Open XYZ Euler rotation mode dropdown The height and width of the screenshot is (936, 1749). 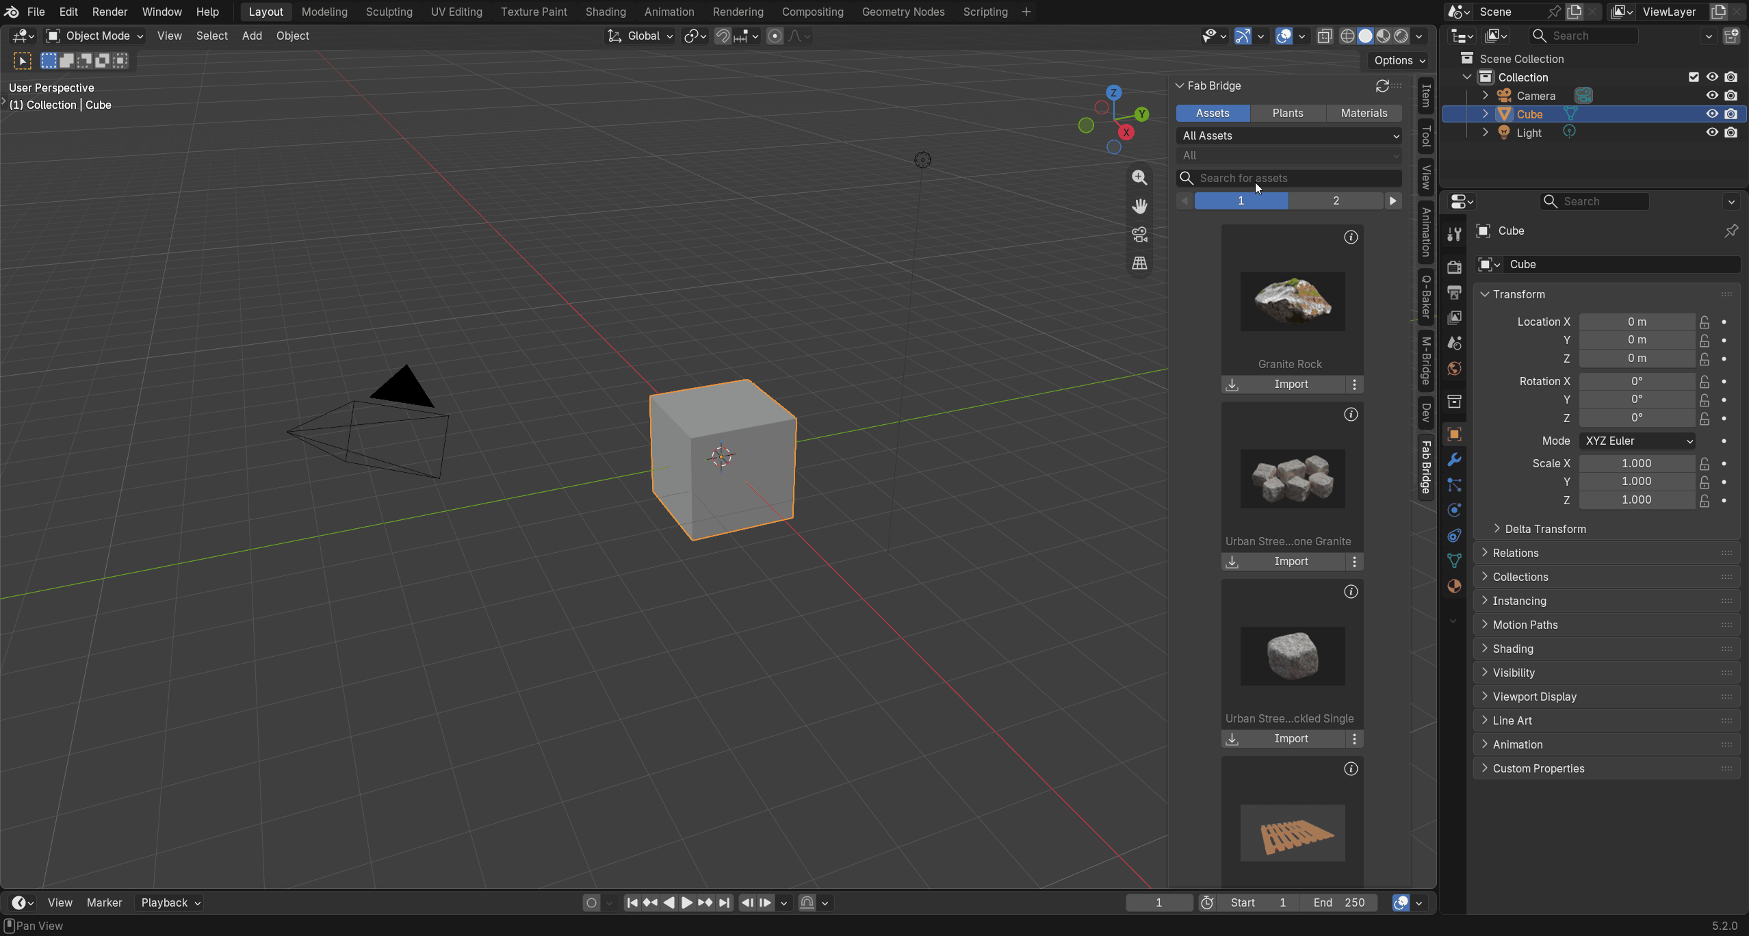(x=1637, y=441)
